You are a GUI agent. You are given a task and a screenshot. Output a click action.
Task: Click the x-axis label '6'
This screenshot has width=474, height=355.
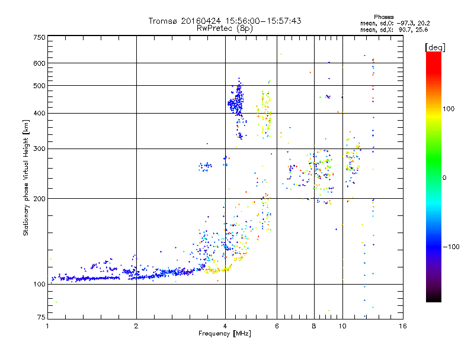tap(277, 326)
